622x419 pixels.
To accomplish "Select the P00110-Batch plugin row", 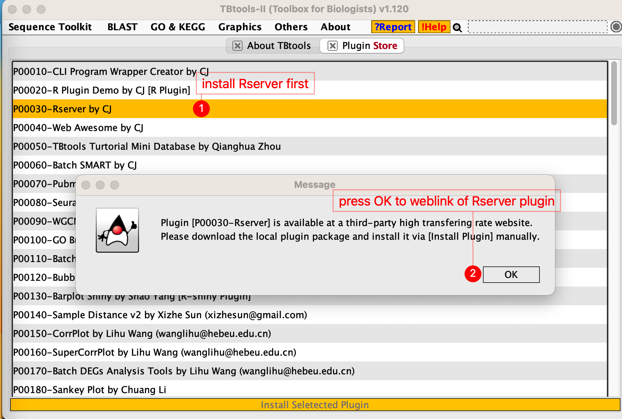I will pos(44,258).
